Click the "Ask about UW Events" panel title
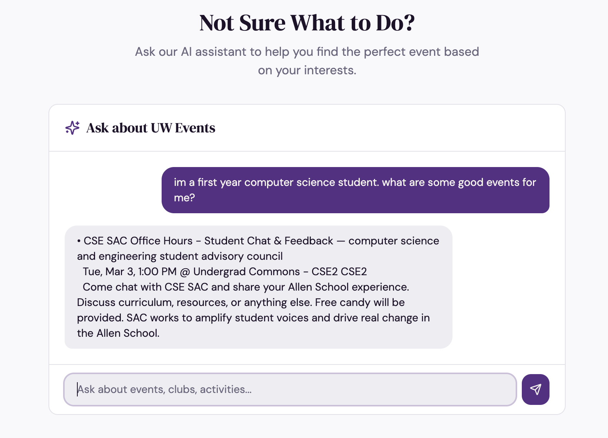Screen dimensions: 608x438 point(151,128)
